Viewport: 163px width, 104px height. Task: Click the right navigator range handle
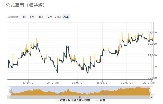click(150, 91)
